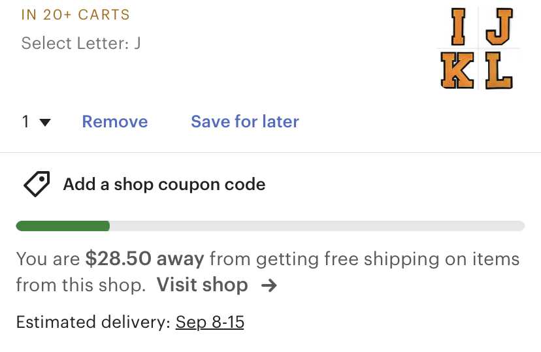Image resolution: width=541 pixels, height=352 pixels.
Task: Click the Select Letter: J variation text
Action: pos(81,44)
